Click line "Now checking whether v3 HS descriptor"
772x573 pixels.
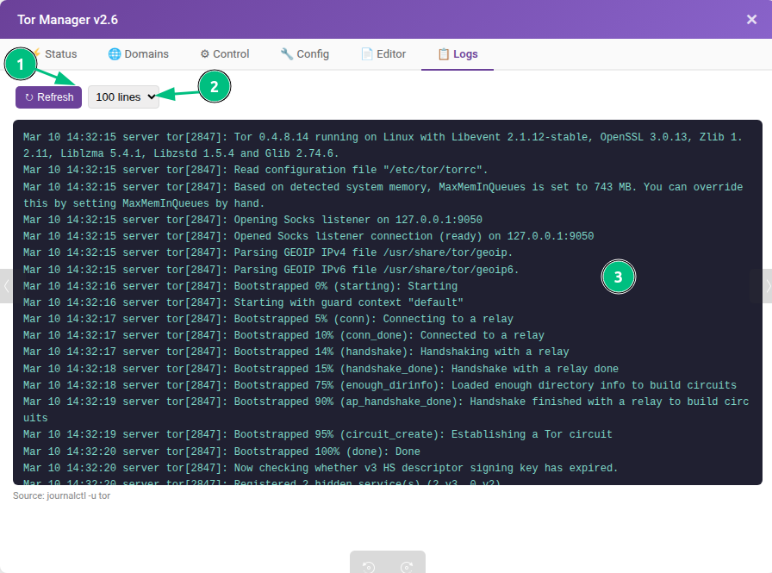[321, 468]
